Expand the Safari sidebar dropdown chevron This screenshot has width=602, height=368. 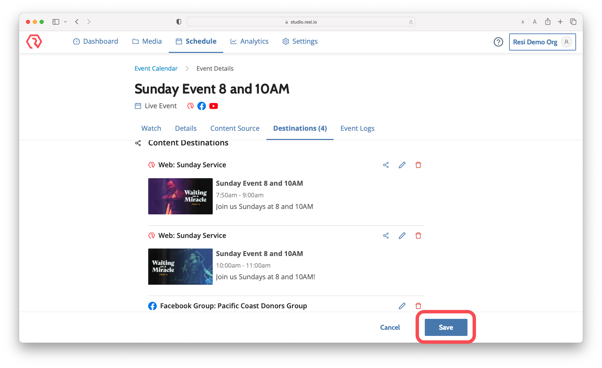(x=65, y=22)
